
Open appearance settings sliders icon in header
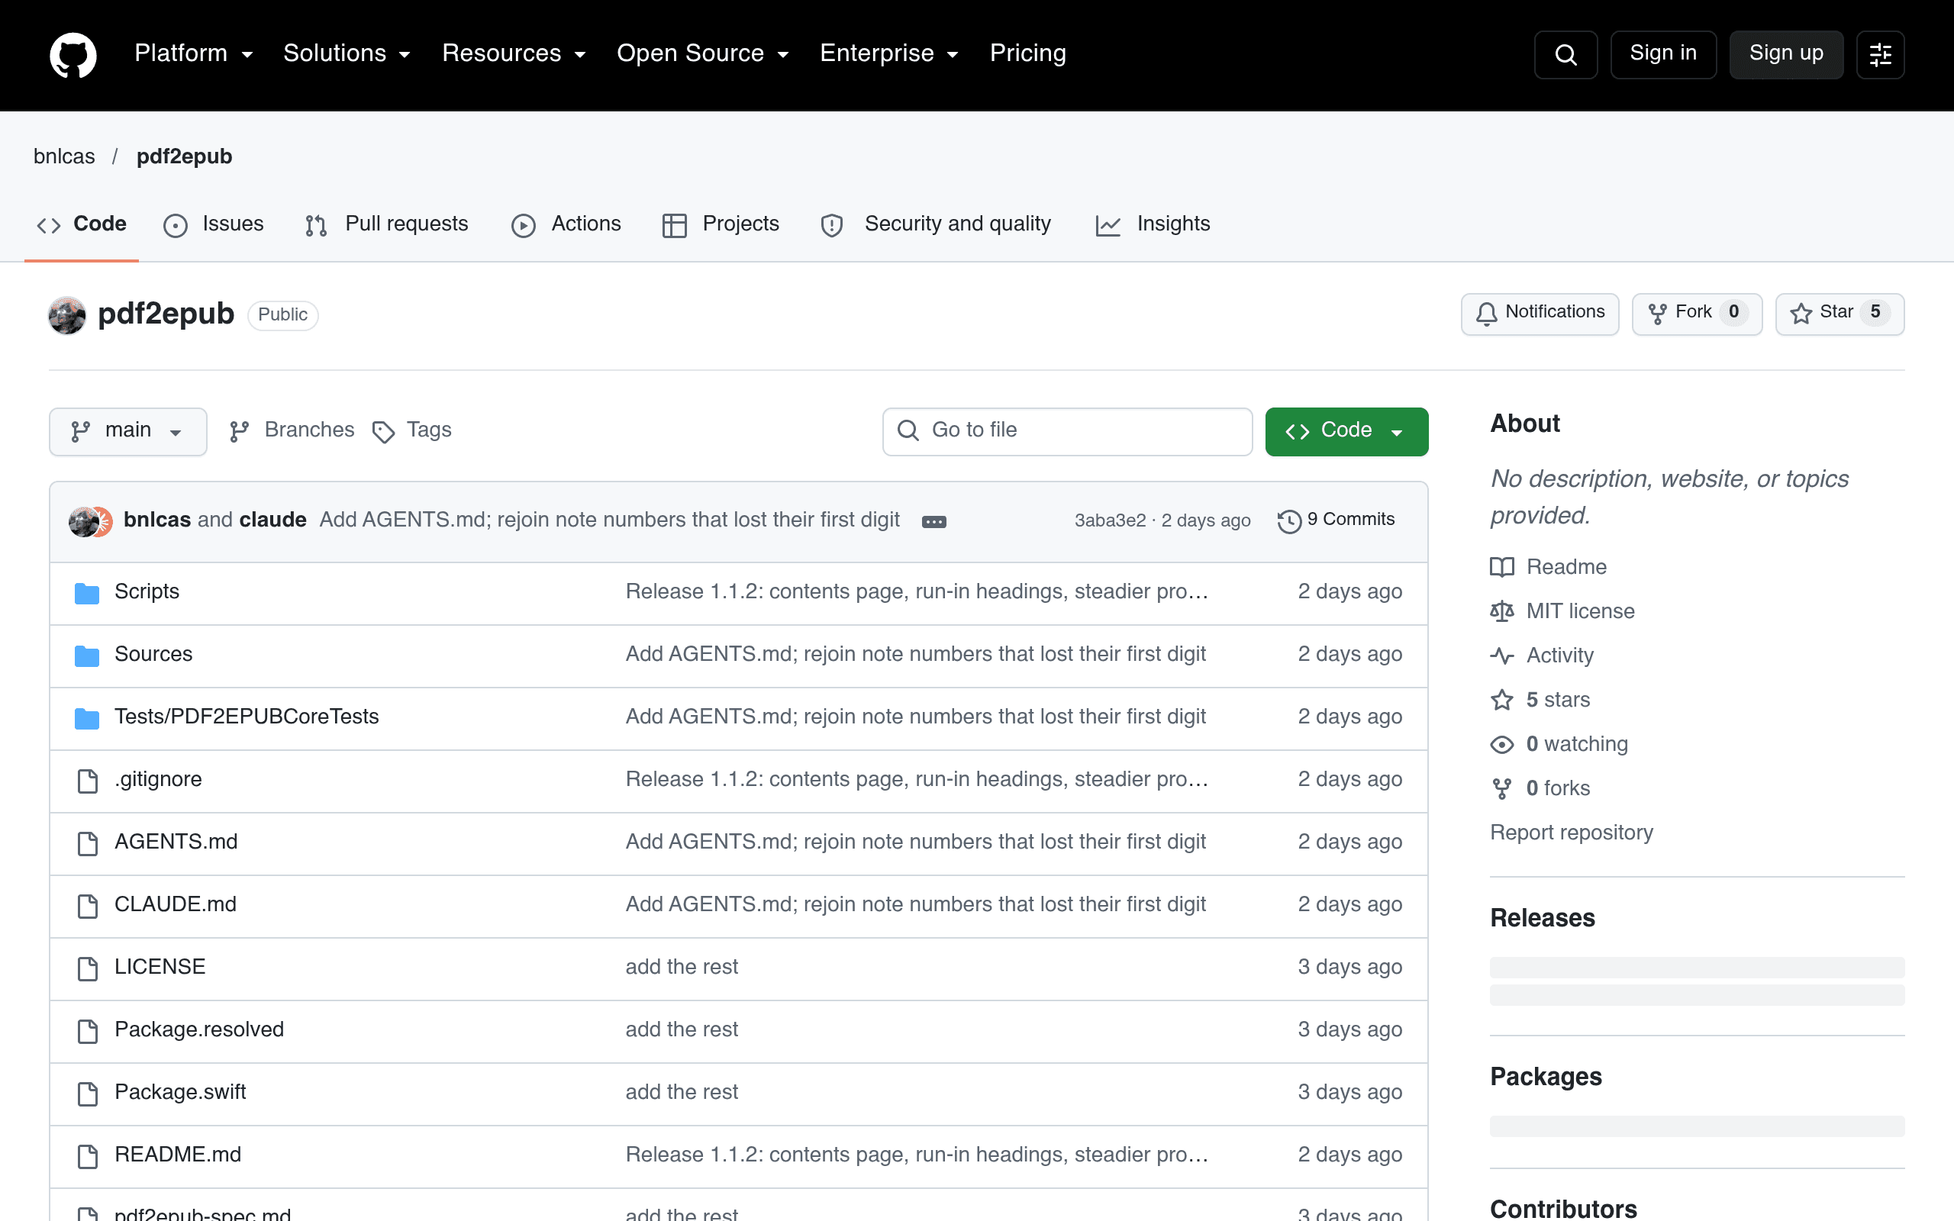[x=1880, y=55]
